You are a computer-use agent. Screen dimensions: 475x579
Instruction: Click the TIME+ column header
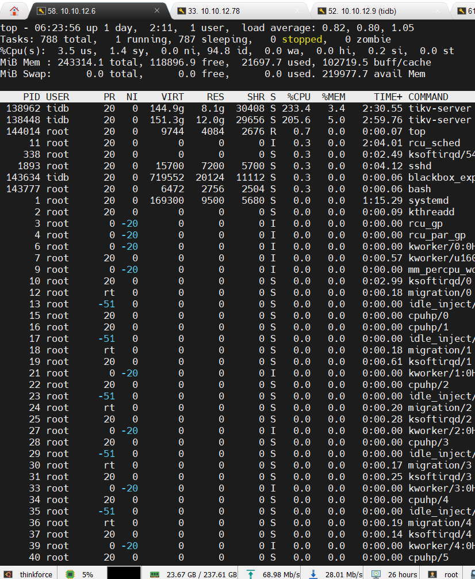[x=388, y=97]
